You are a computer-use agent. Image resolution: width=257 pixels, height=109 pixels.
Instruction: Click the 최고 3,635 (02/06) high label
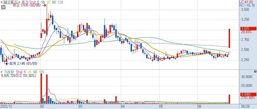(x=27, y=5)
